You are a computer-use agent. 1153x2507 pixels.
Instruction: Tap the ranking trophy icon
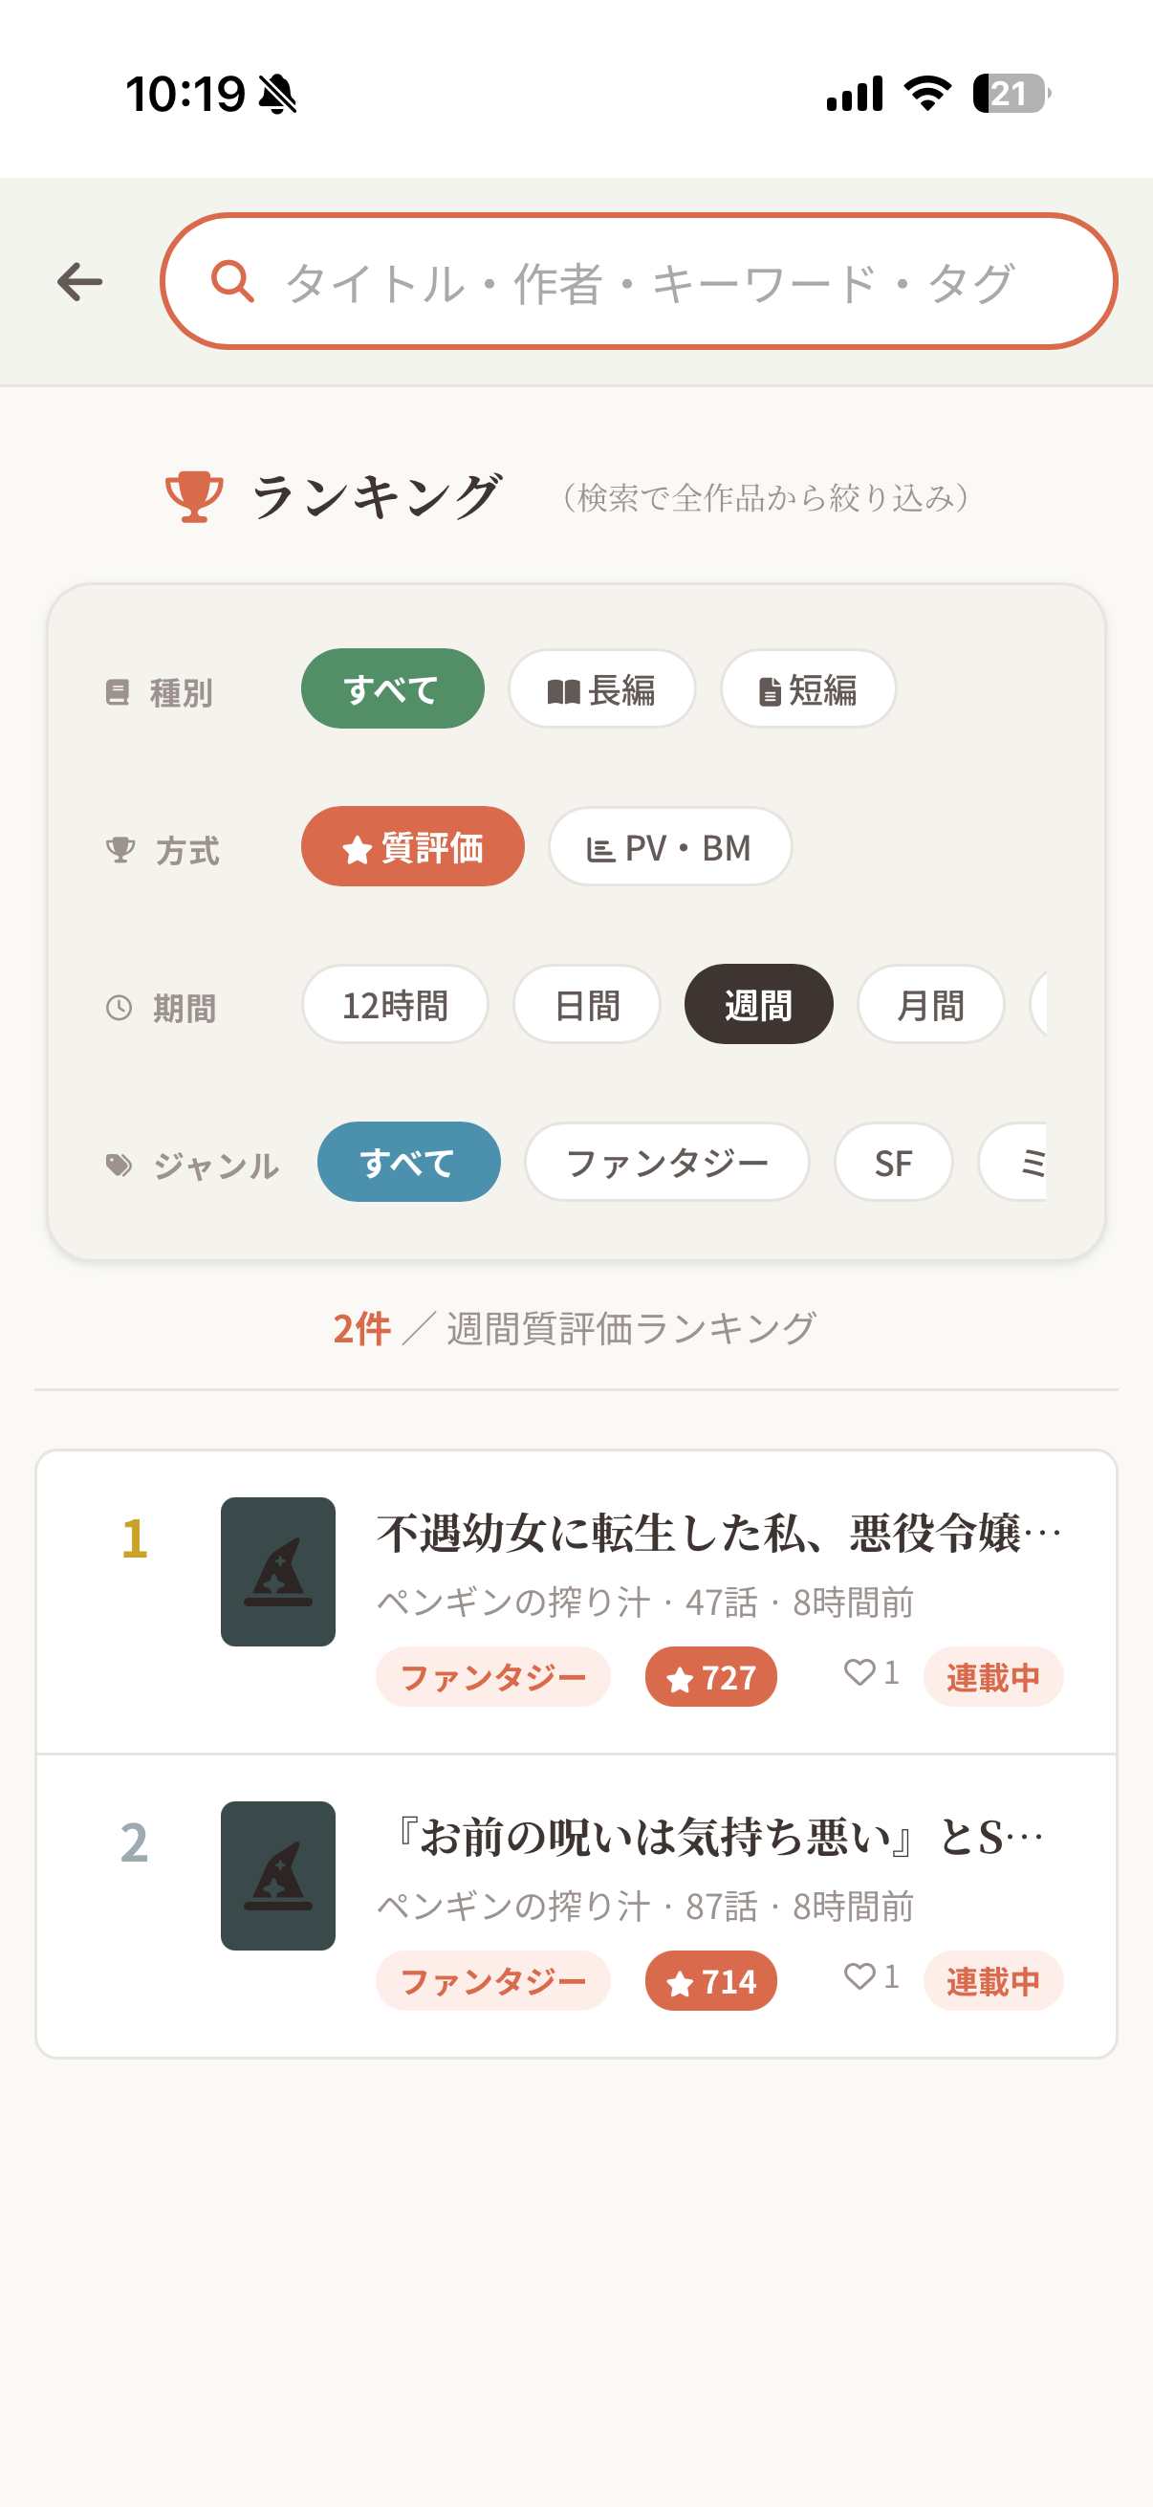coord(195,496)
